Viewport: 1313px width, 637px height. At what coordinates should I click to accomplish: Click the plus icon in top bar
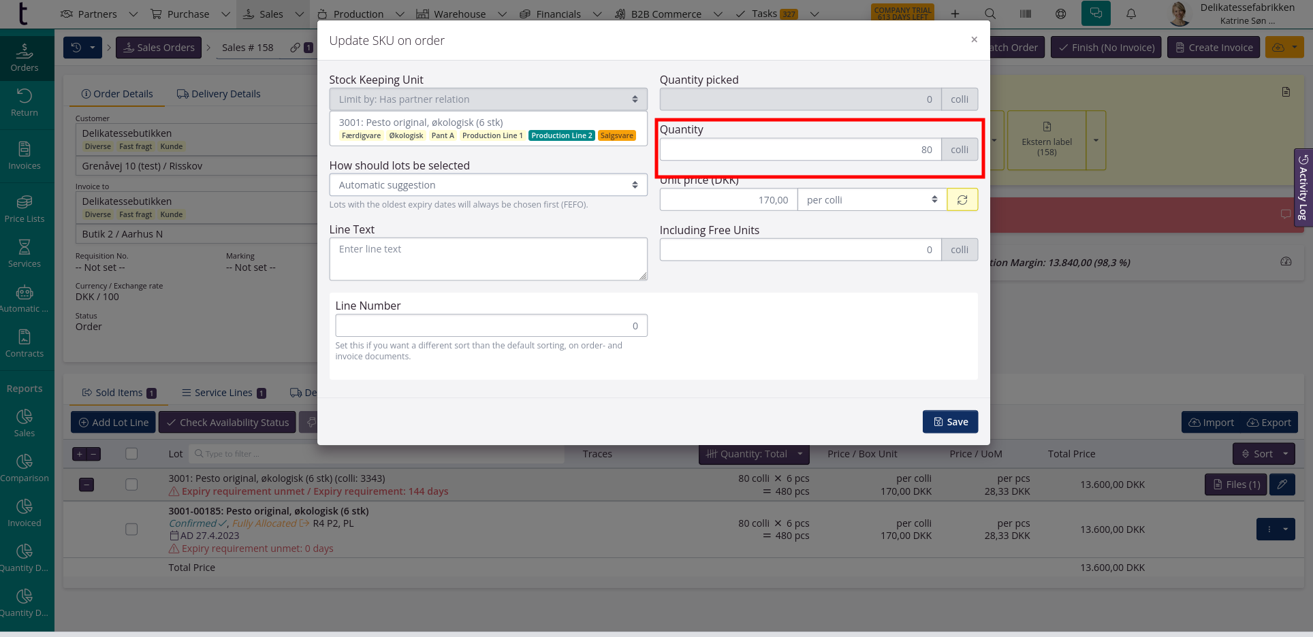tap(955, 14)
